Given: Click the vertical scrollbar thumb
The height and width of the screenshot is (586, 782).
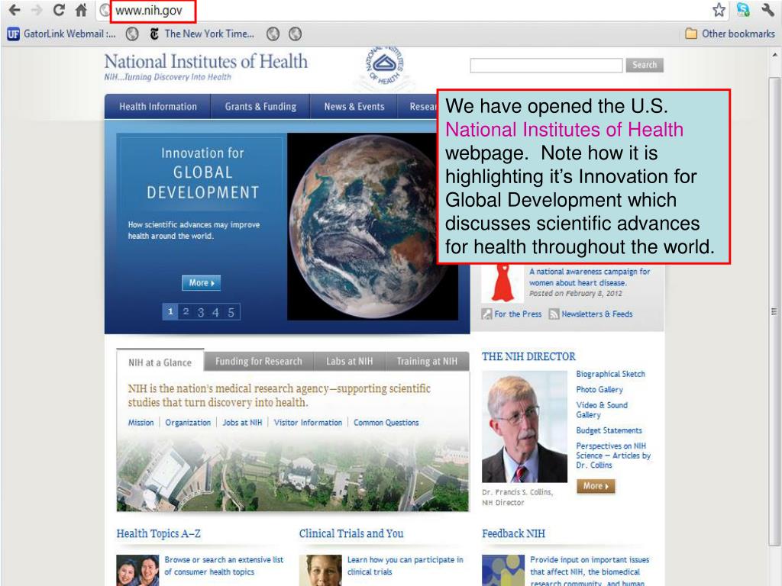Looking at the screenshot, I should click(774, 312).
